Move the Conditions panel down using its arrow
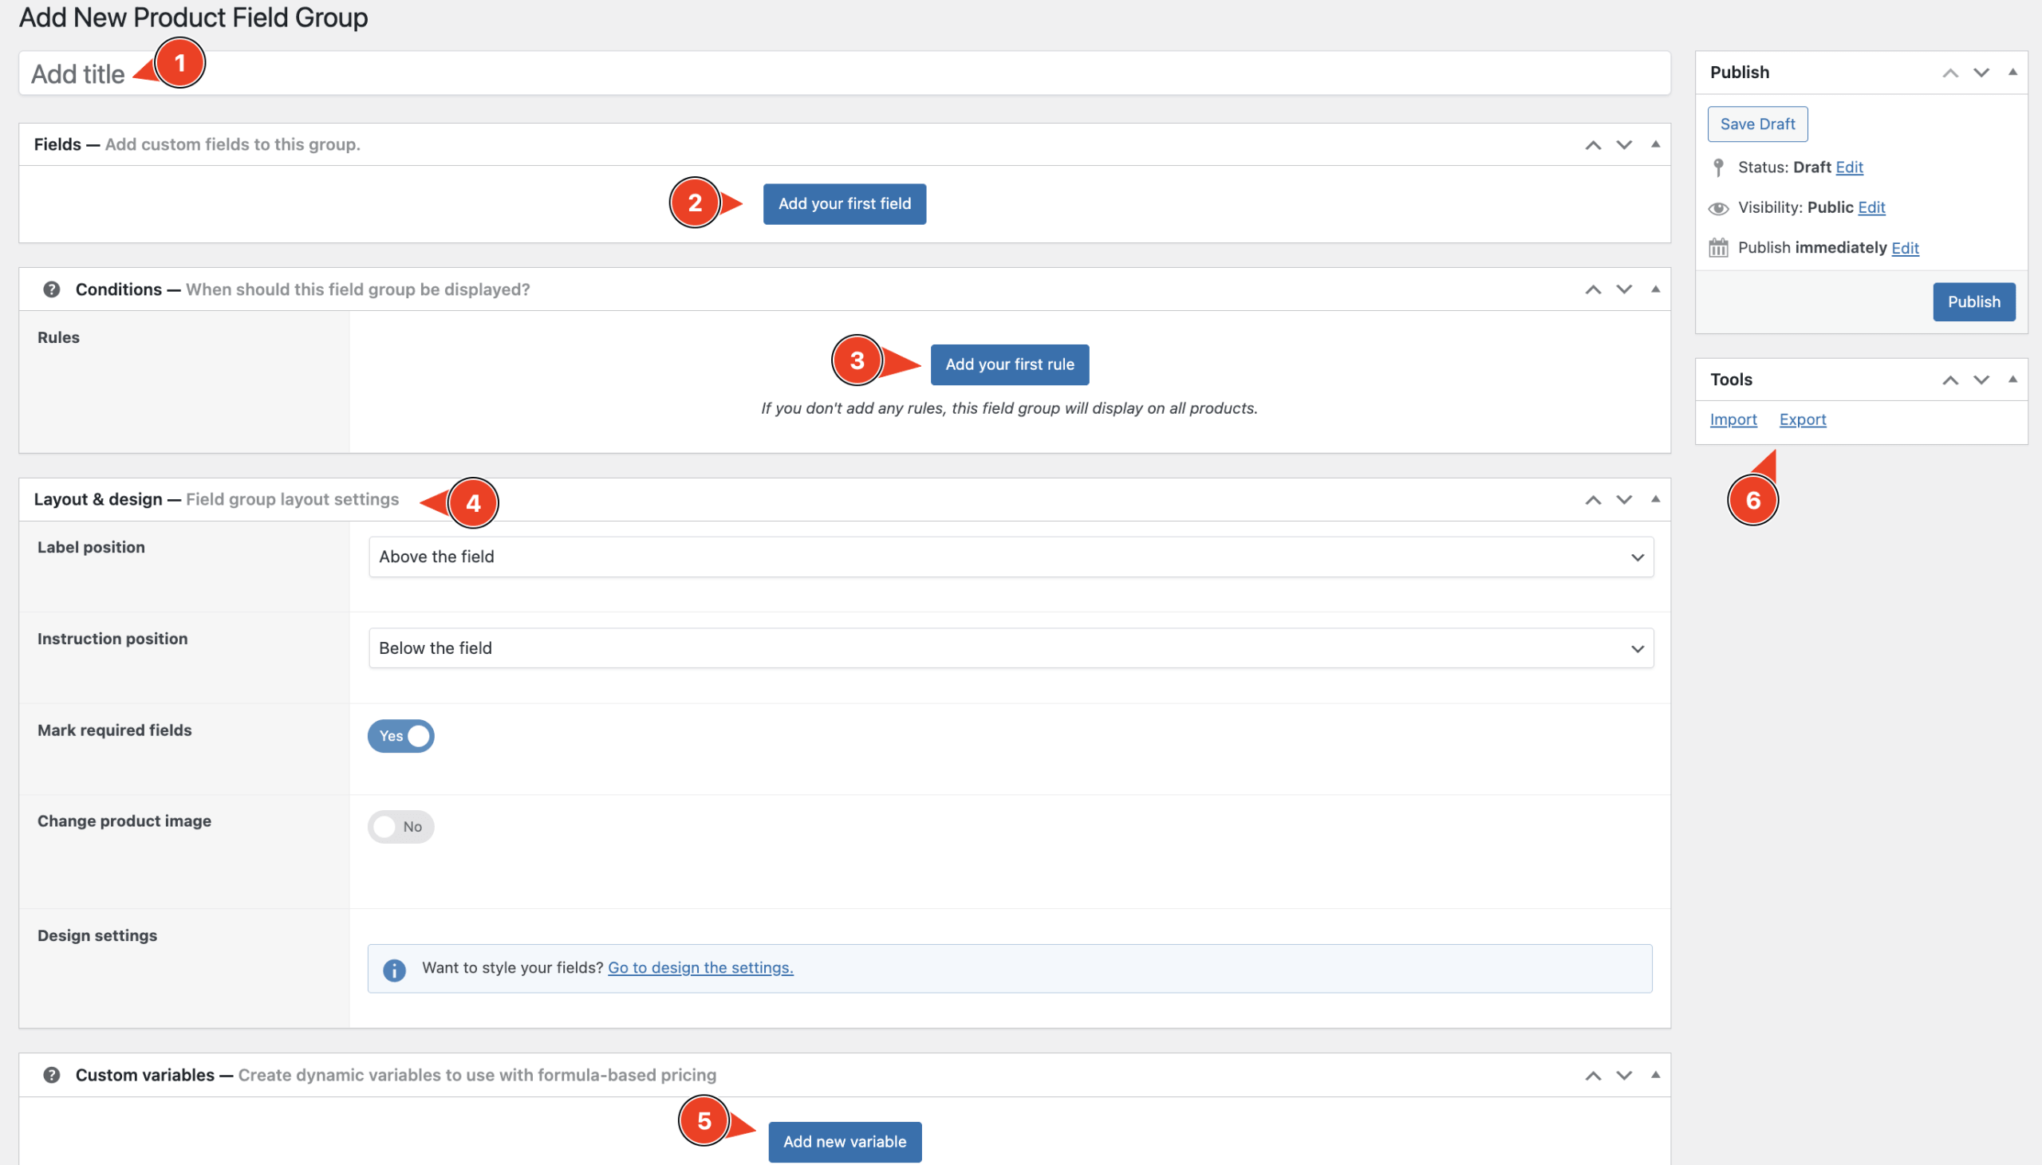This screenshot has width=2042, height=1165. pyautogui.click(x=1623, y=289)
